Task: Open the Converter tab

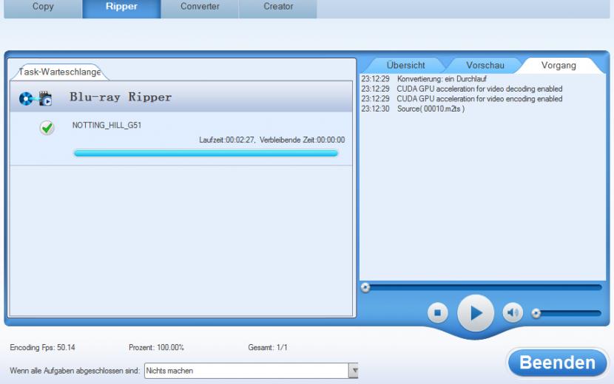Action: pyautogui.click(x=200, y=7)
